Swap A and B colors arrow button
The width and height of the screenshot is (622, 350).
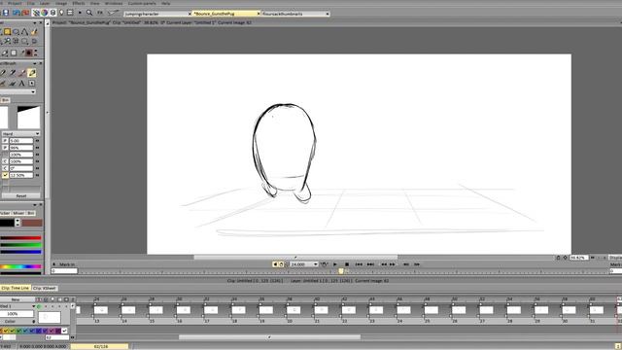(x=17, y=223)
